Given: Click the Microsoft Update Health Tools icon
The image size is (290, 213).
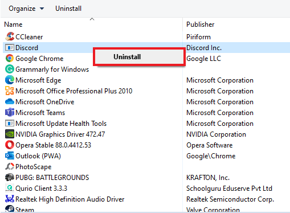Looking at the screenshot, I should [10, 123].
